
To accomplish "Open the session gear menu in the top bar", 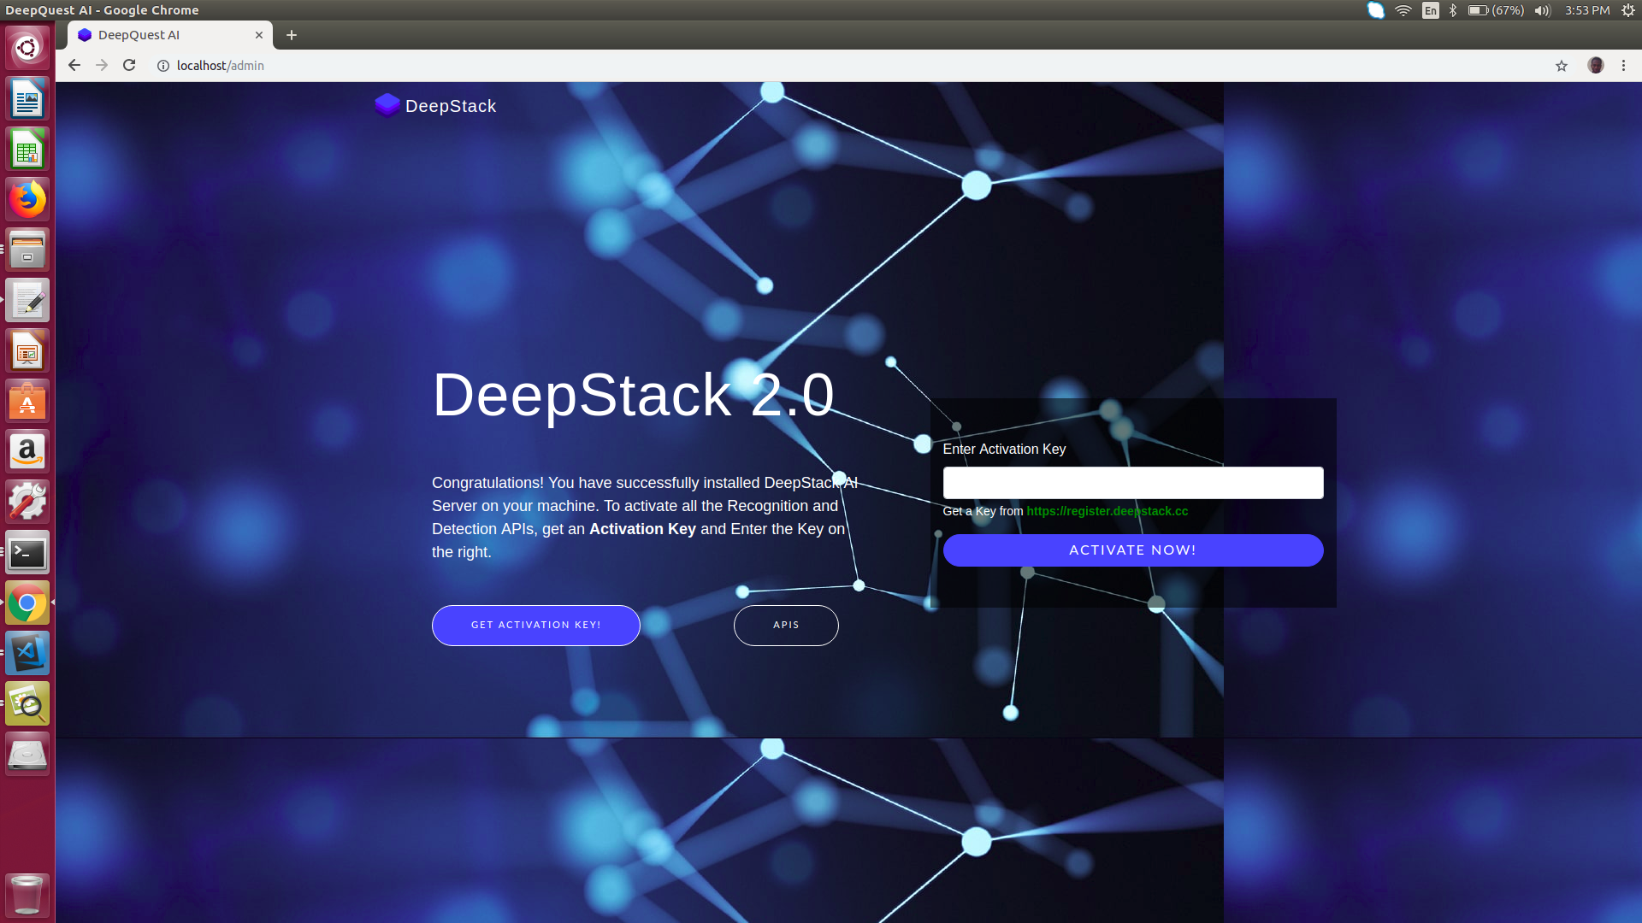I will [x=1631, y=10].
